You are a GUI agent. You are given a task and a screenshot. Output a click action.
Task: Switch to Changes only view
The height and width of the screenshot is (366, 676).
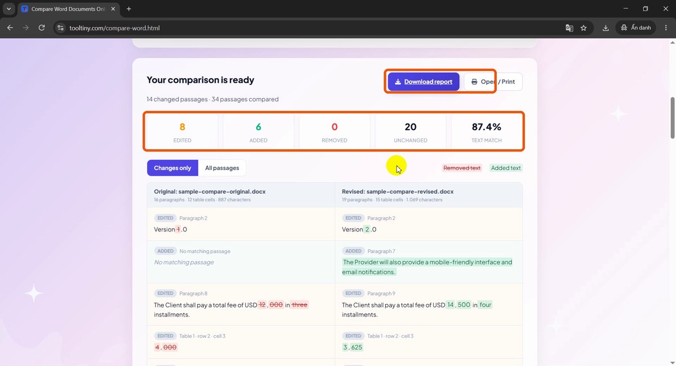coord(172,168)
